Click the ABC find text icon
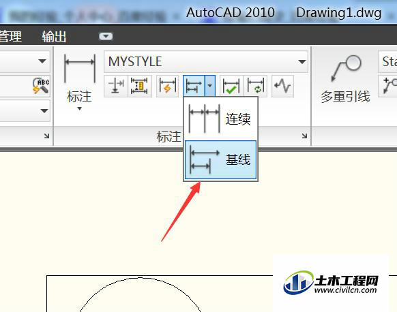397x312 pixels. coord(40,86)
